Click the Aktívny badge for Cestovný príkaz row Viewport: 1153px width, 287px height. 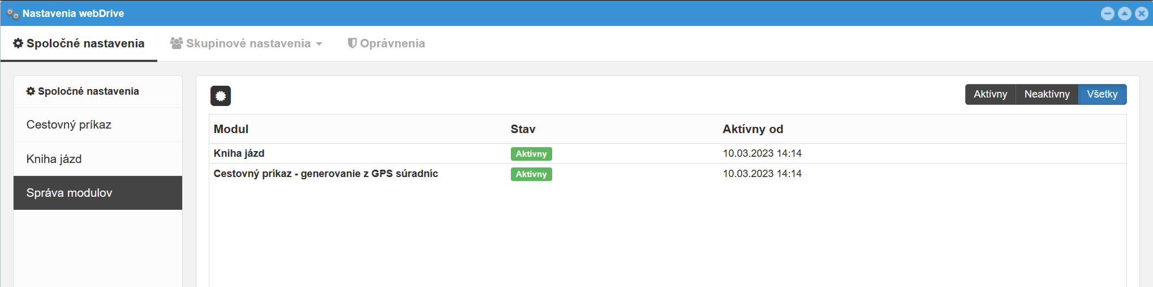531,174
